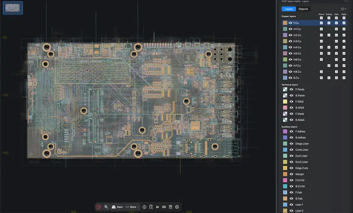Hide the F.CrtYd layer via eye icon
The width and height of the screenshot is (353, 213).
[x=291, y=180]
